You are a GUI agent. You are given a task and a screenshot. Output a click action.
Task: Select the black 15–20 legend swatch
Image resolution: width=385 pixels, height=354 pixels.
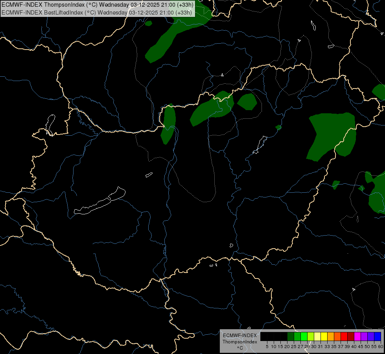click(284, 336)
